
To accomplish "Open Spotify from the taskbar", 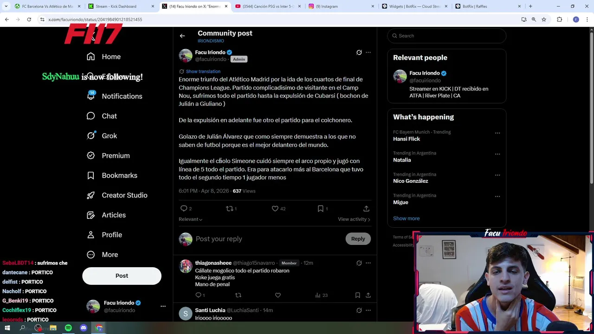I will pos(68,328).
